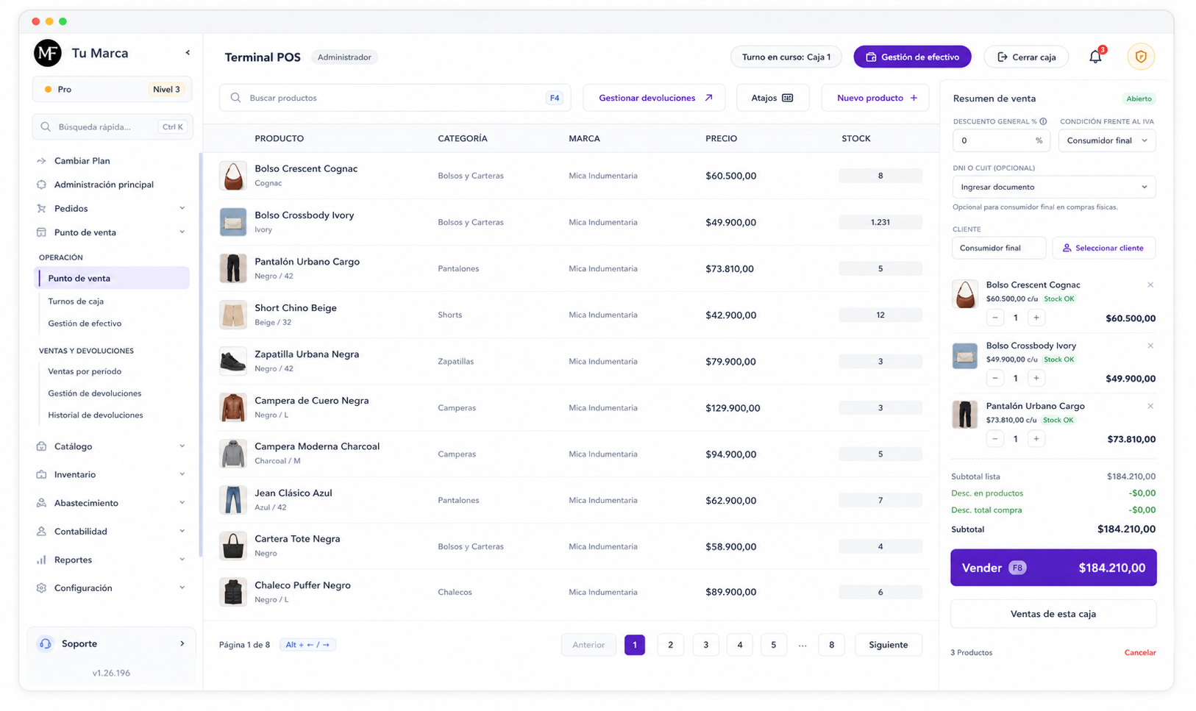
Task: Click the info icon beside Descuento general
Action: point(1043,121)
